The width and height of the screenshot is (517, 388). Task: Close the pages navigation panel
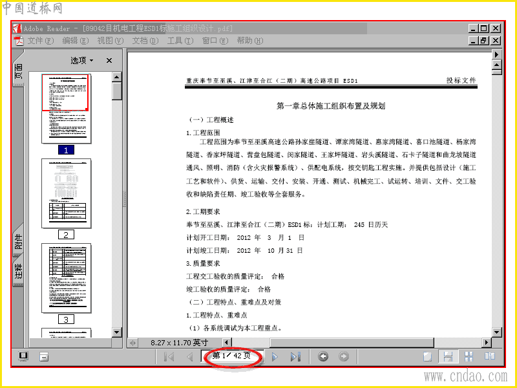click(109, 60)
